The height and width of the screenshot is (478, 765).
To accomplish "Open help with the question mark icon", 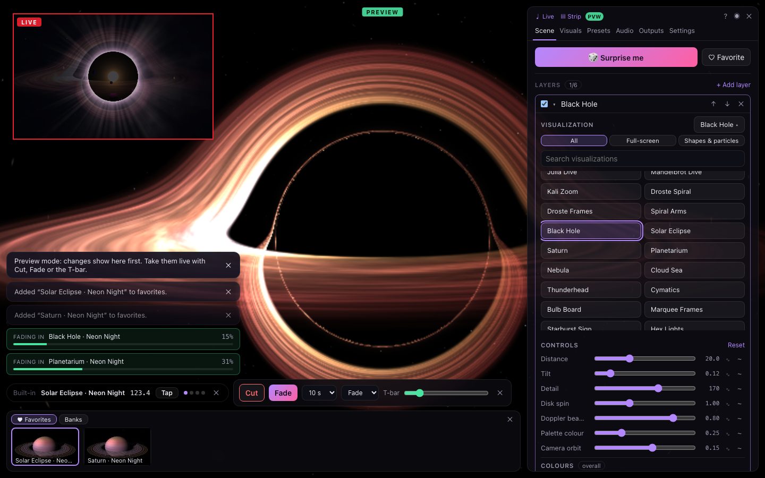I will 725,16.
